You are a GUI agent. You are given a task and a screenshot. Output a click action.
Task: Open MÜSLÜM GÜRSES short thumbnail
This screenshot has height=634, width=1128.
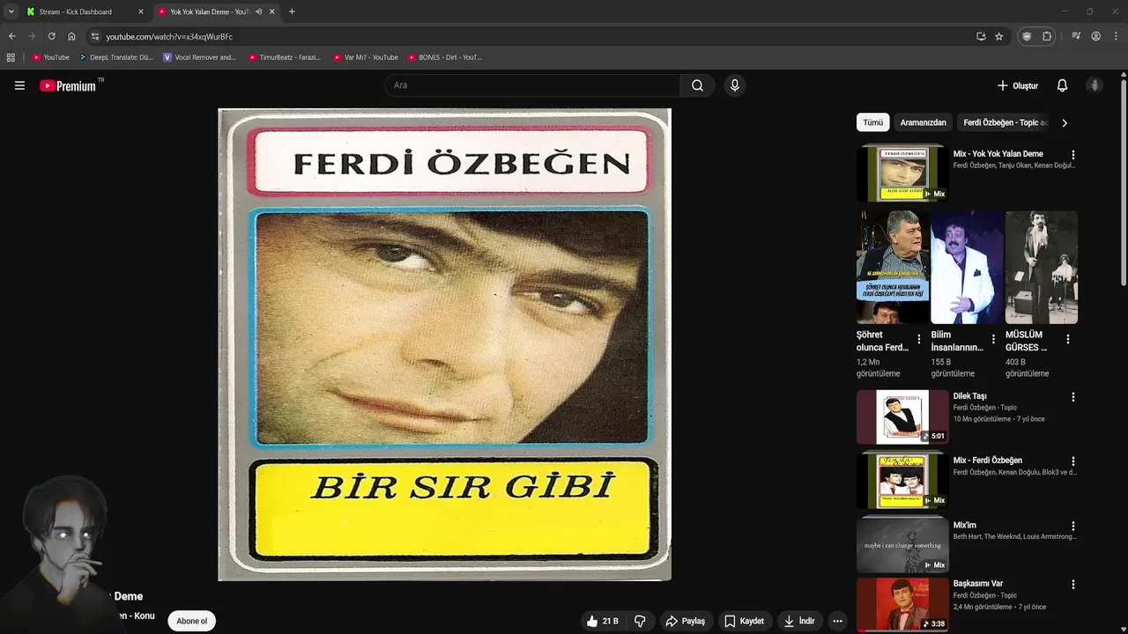pyautogui.click(x=1042, y=267)
